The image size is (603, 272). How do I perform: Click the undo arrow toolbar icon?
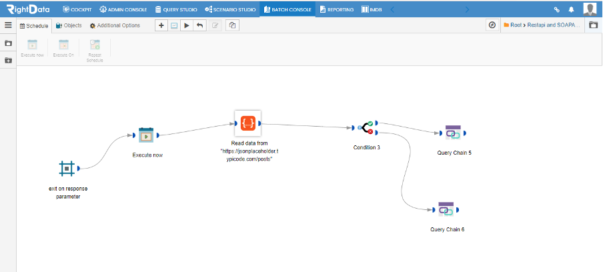pos(199,25)
